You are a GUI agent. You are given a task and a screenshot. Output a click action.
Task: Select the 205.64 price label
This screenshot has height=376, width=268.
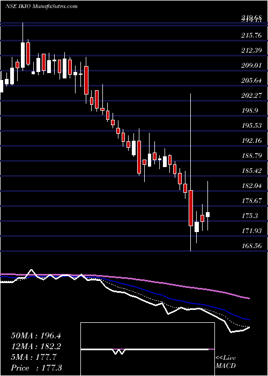[x=251, y=81]
